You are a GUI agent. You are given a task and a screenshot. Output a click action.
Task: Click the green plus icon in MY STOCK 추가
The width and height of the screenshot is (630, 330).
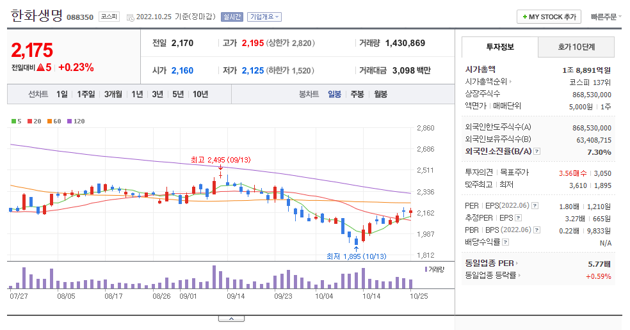525,17
